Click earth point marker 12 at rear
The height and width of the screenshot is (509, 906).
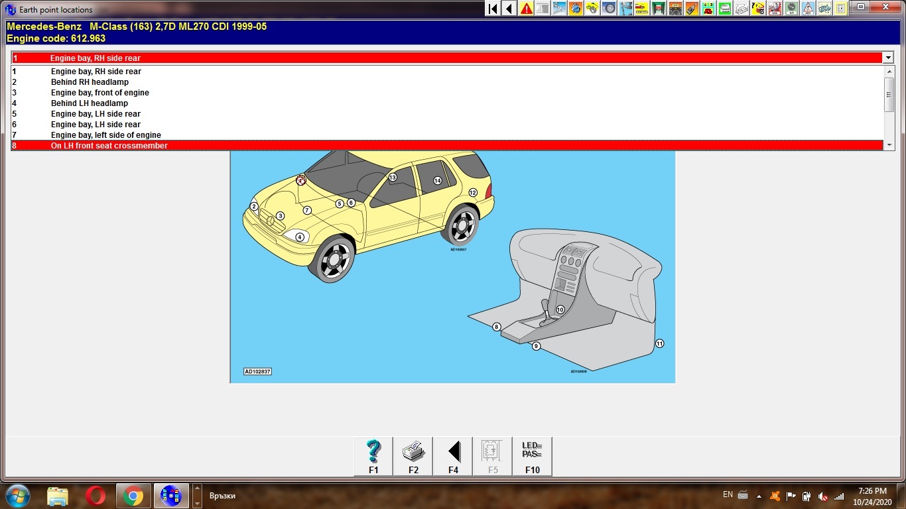473,192
